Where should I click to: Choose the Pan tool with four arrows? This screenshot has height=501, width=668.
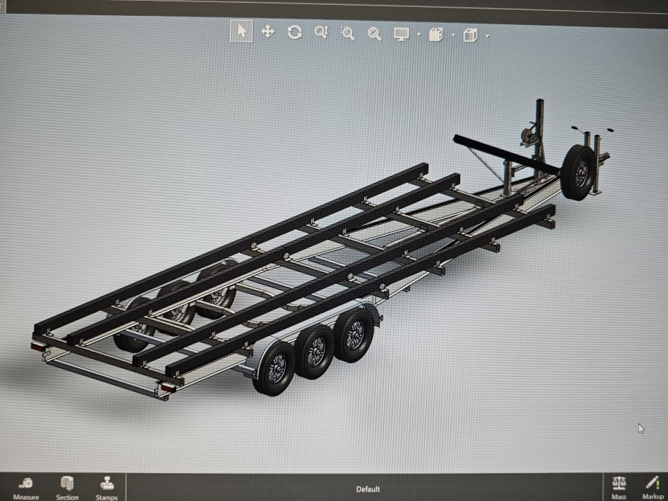tap(268, 31)
